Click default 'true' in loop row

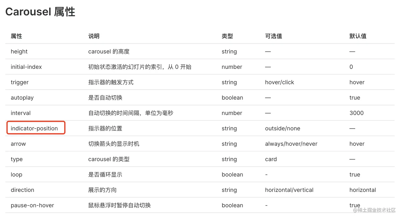tap(355, 175)
